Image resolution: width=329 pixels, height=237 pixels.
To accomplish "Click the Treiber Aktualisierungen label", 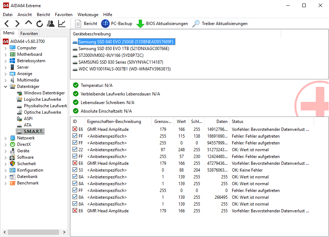I will pos(224,24).
